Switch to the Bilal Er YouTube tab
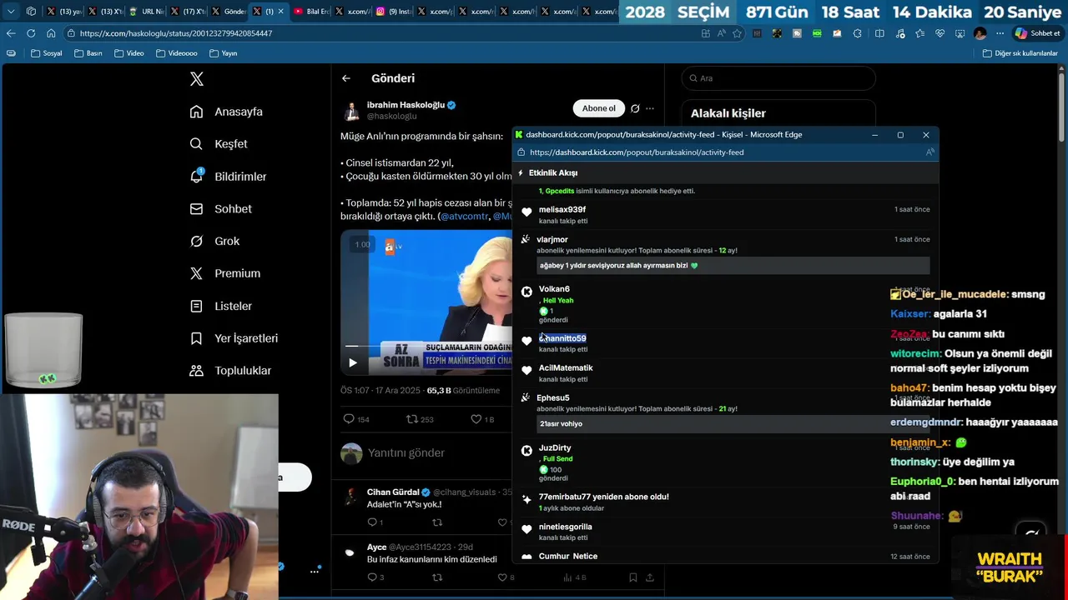This screenshot has height=600, width=1068. click(x=310, y=12)
